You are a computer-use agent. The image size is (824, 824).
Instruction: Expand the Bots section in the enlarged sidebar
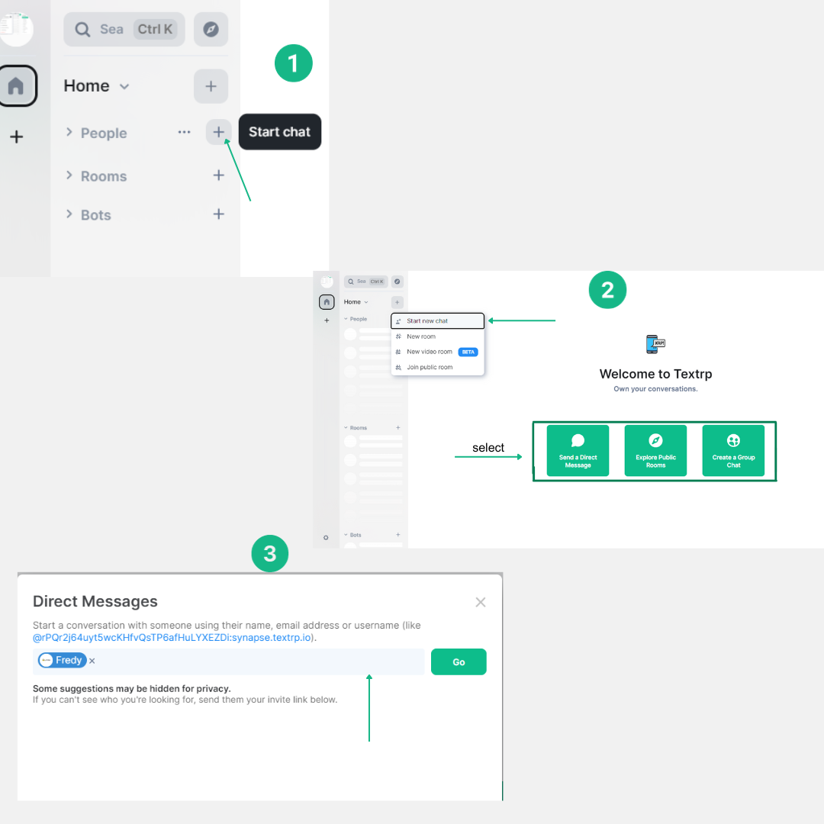point(69,214)
